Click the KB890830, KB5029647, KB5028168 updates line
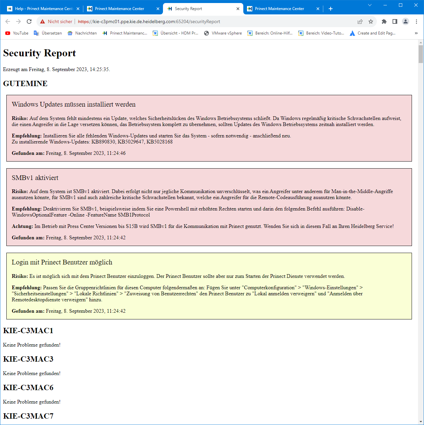Image resolution: width=424 pixels, height=425 pixels. 92,142
